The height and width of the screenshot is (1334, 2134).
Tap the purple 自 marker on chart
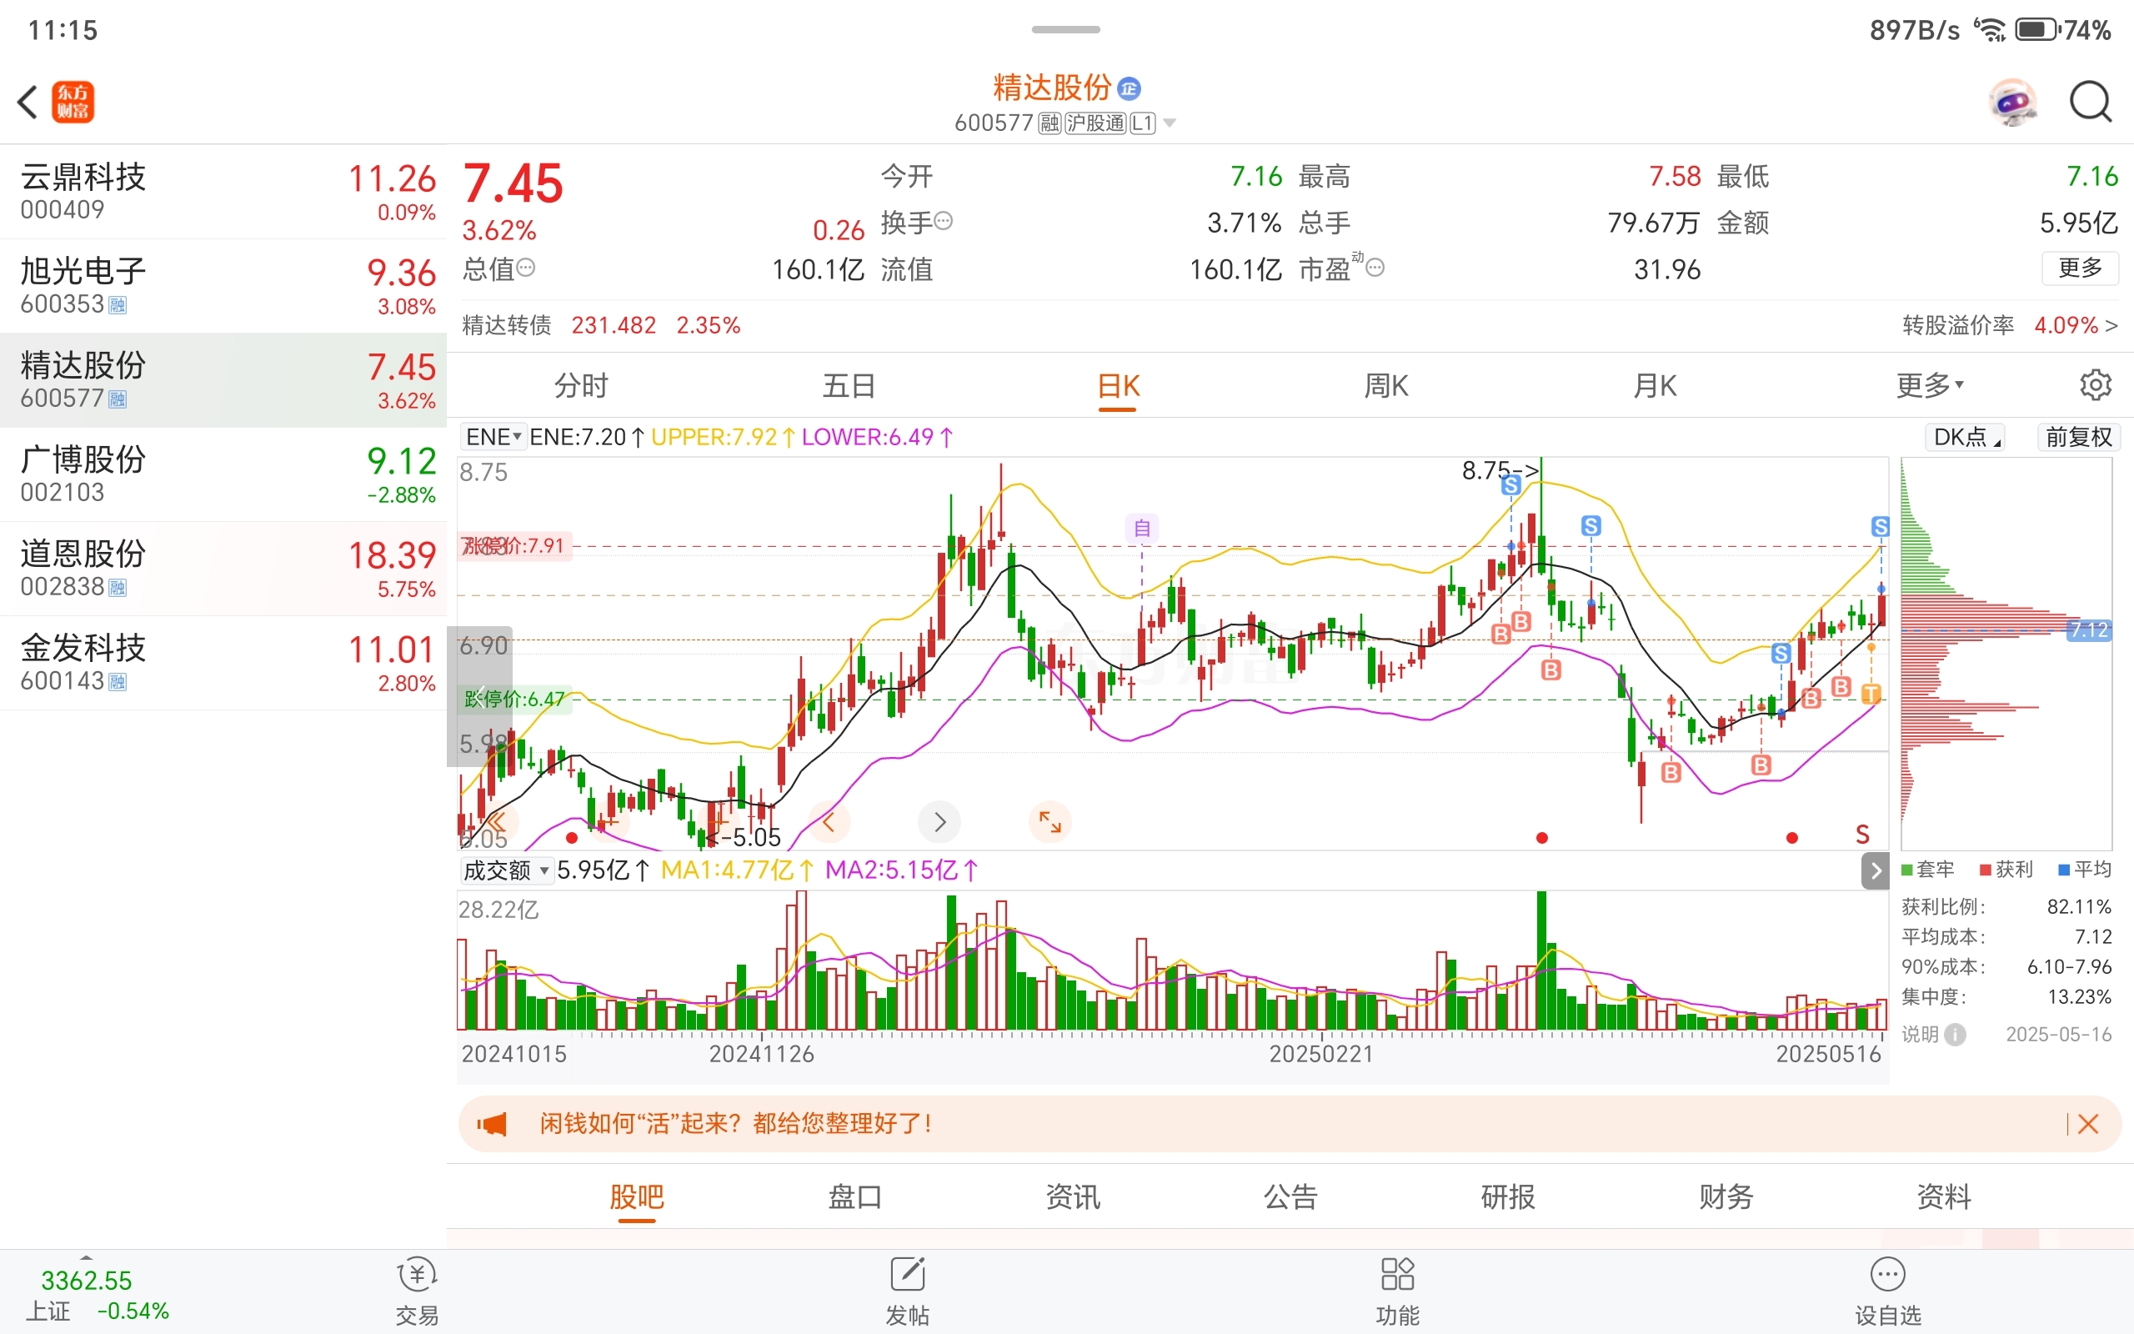(x=1142, y=529)
